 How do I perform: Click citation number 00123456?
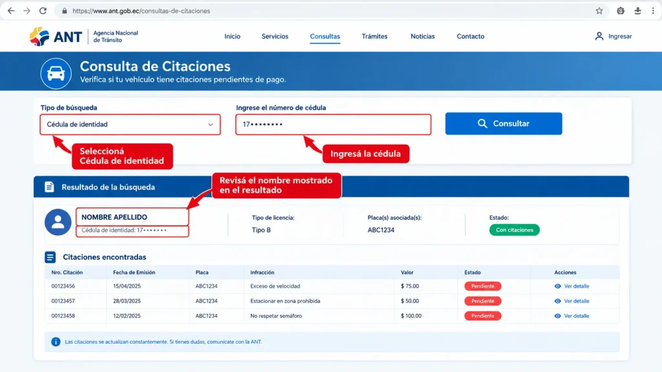(x=63, y=286)
